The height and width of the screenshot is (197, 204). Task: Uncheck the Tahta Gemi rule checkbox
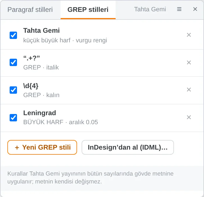(x=13, y=35)
